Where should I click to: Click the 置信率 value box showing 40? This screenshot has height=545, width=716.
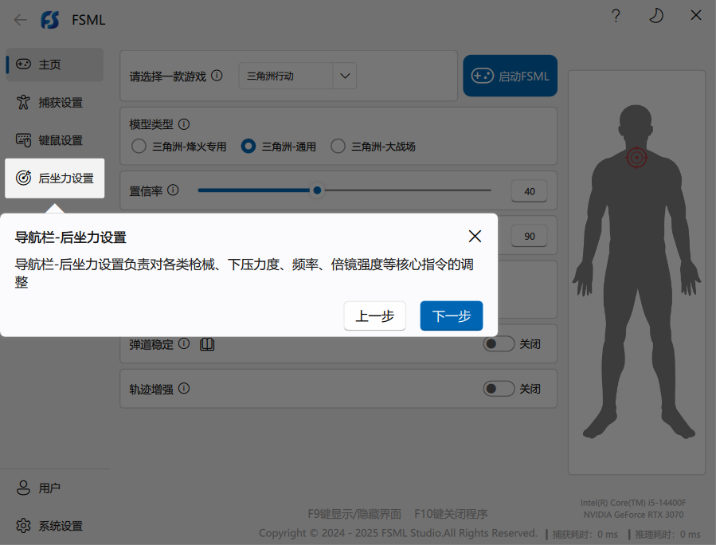(530, 191)
